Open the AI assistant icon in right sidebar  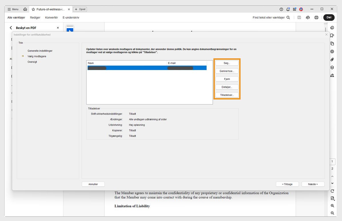(x=332, y=27)
